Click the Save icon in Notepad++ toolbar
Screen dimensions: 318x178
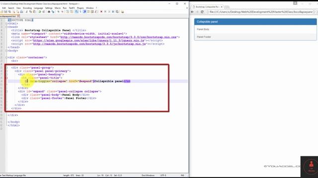(x=5, y=12)
